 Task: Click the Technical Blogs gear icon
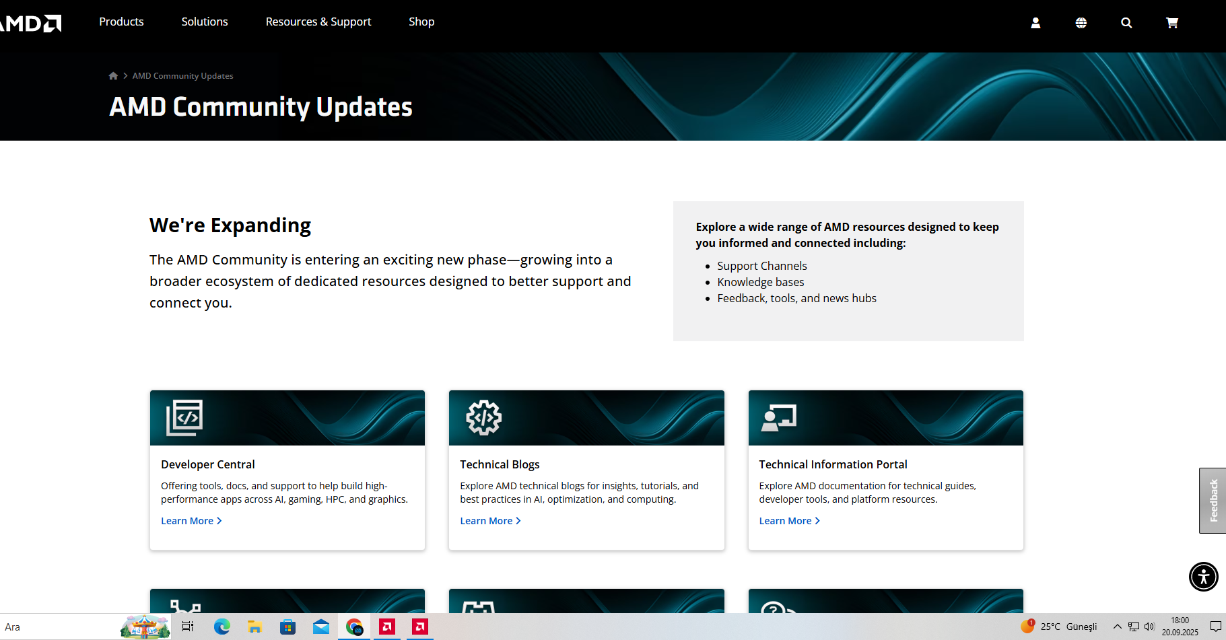tap(484, 418)
